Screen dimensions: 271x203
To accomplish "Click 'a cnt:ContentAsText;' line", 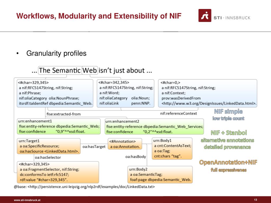I will 173,146.
